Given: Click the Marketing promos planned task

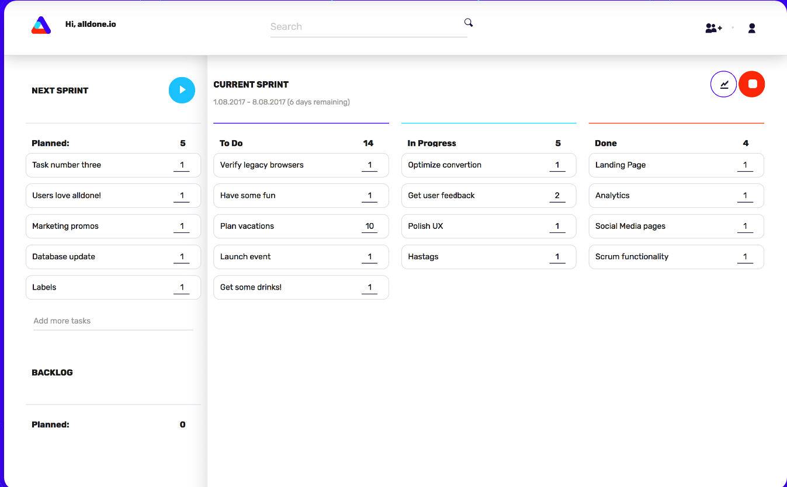Looking at the screenshot, I should pyautogui.click(x=113, y=226).
